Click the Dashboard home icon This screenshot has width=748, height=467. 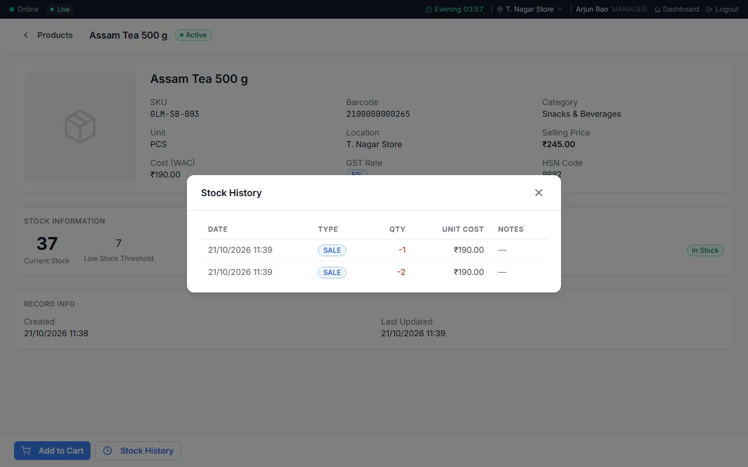click(x=657, y=9)
